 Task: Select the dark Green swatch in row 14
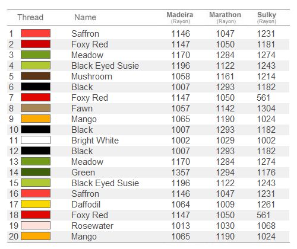tap(36, 172)
